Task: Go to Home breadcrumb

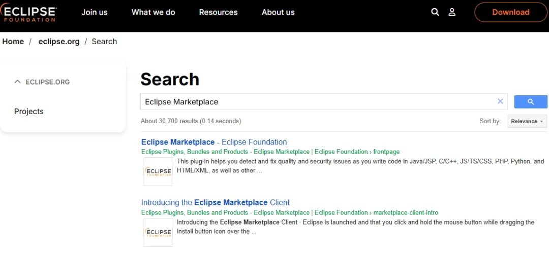Action: tap(13, 42)
